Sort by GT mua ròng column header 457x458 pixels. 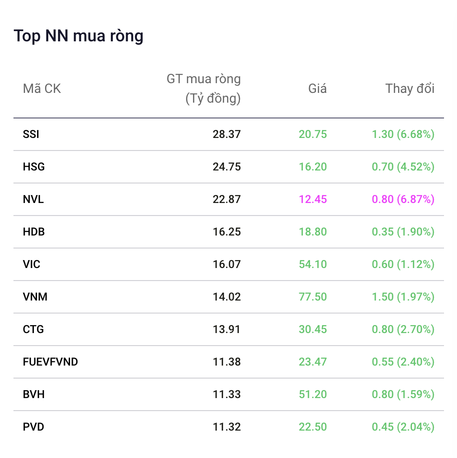click(204, 89)
